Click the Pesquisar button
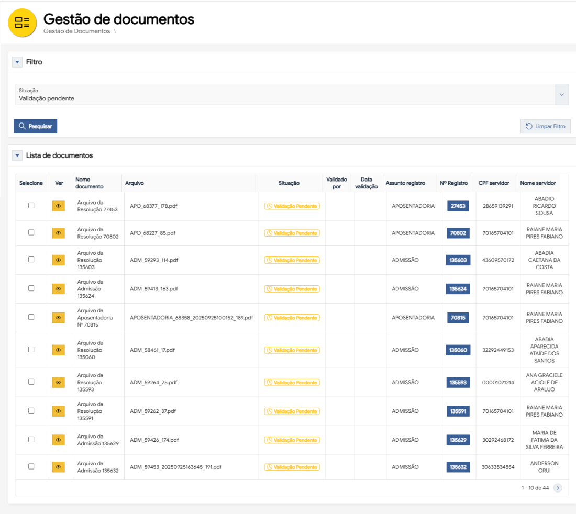This screenshot has width=576, height=514. click(x=35, y=126)
